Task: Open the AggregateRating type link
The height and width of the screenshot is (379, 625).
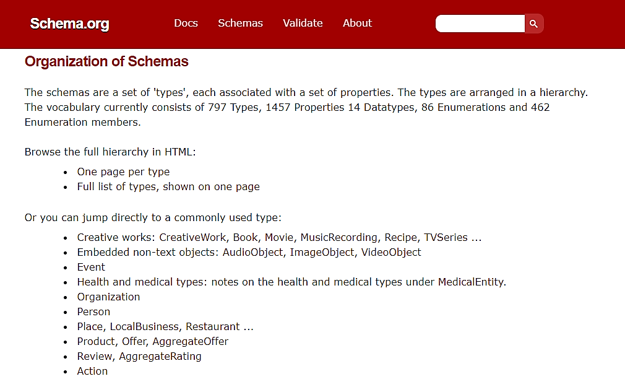Action: click(160, 356)
